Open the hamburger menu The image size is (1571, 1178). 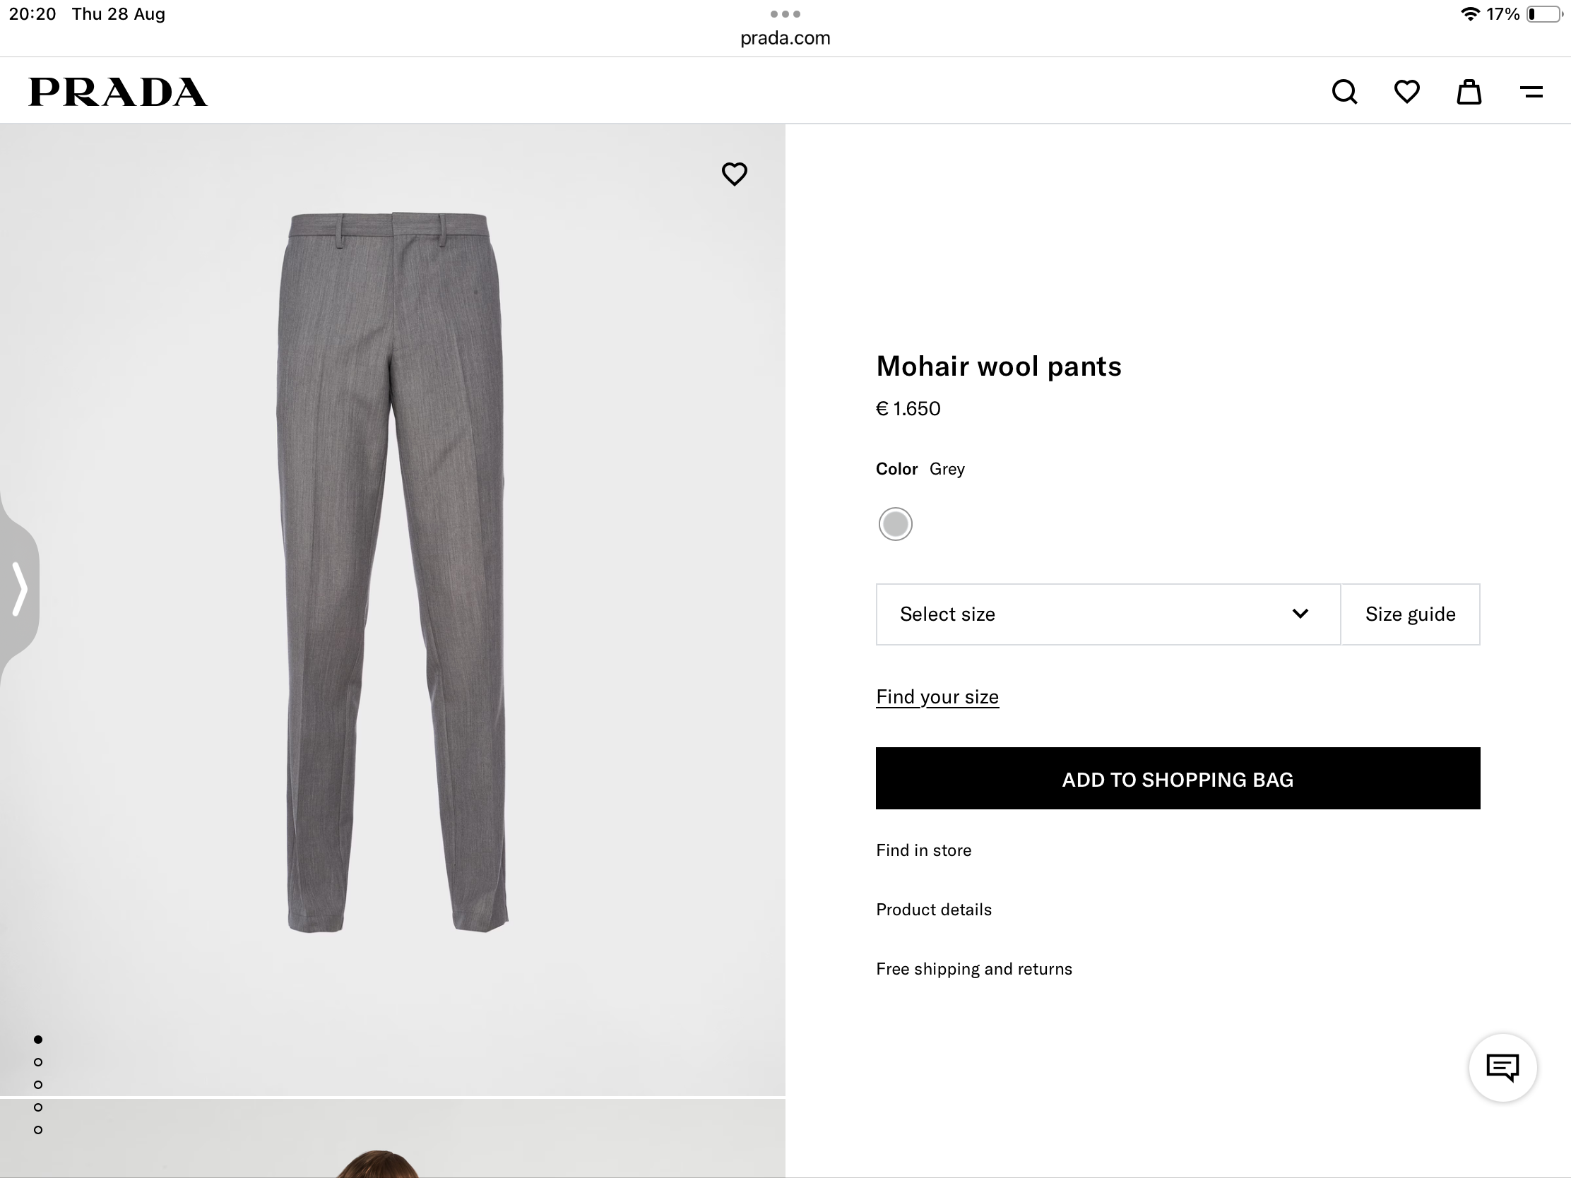pyautogui.click(x=1531, y=92)
